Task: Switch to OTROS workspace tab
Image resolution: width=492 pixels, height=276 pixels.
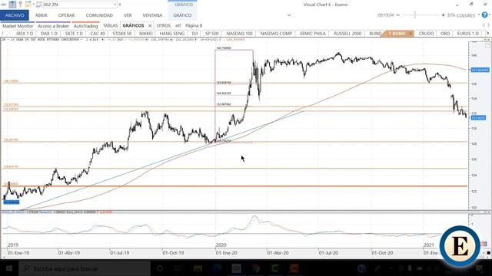Action: point(164,25)
